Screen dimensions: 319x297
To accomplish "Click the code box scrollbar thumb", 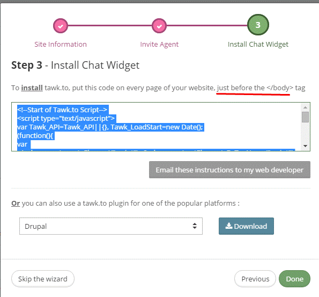I will tap(305, 117).
